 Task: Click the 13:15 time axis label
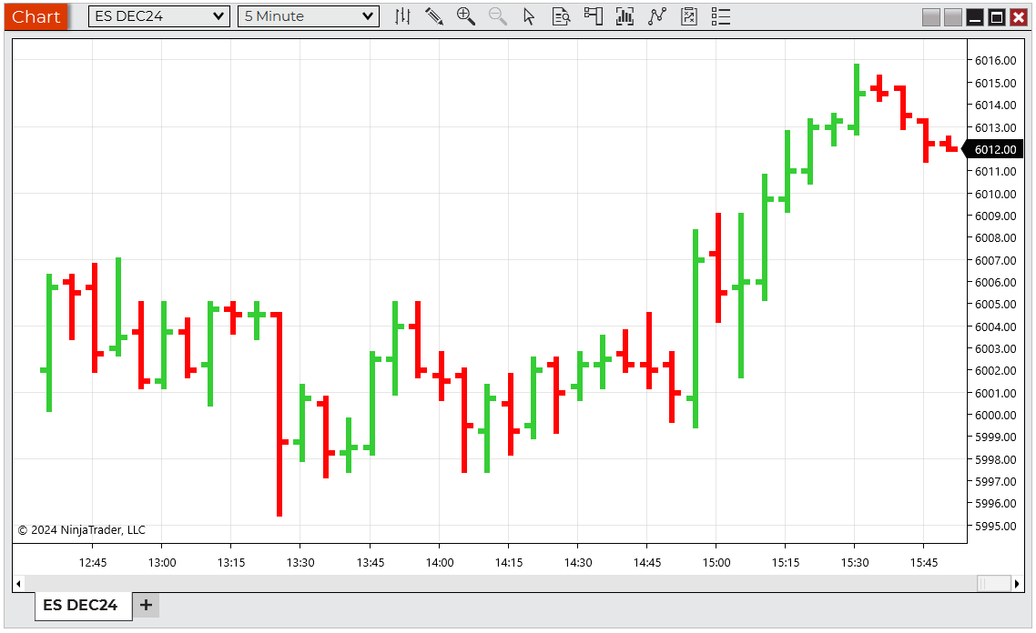click(x=230, y=562)
